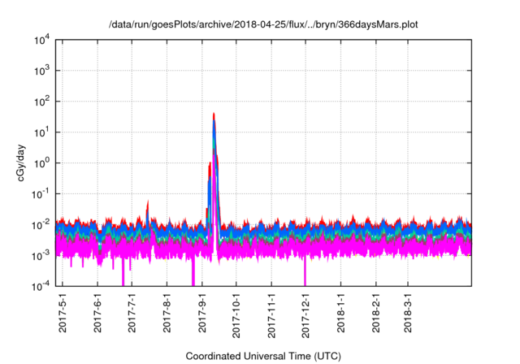Screen dimensions: 520x364
Task: Click the 10^4 y-axis tick label
Action: point(41,41)
